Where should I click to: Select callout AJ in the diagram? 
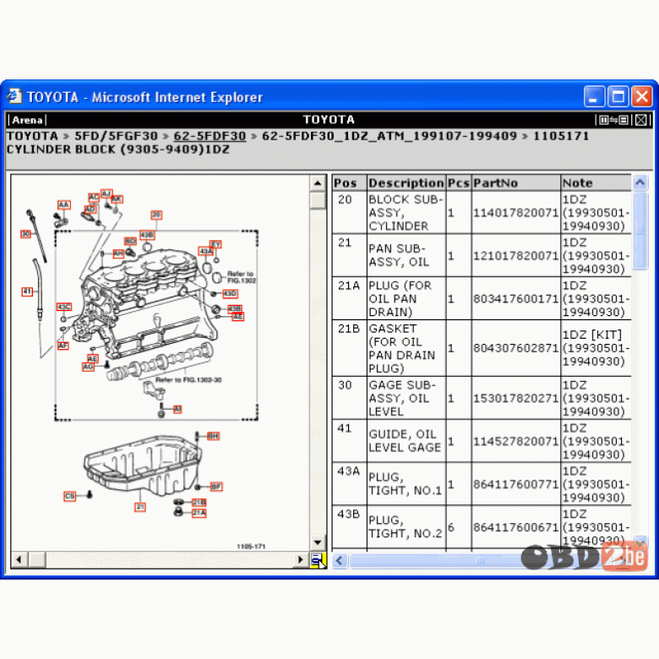coord(106,193)
